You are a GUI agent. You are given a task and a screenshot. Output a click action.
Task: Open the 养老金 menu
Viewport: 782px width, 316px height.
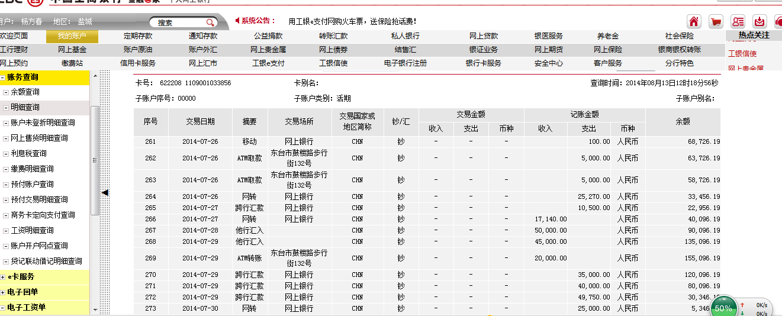pos(608,36)
